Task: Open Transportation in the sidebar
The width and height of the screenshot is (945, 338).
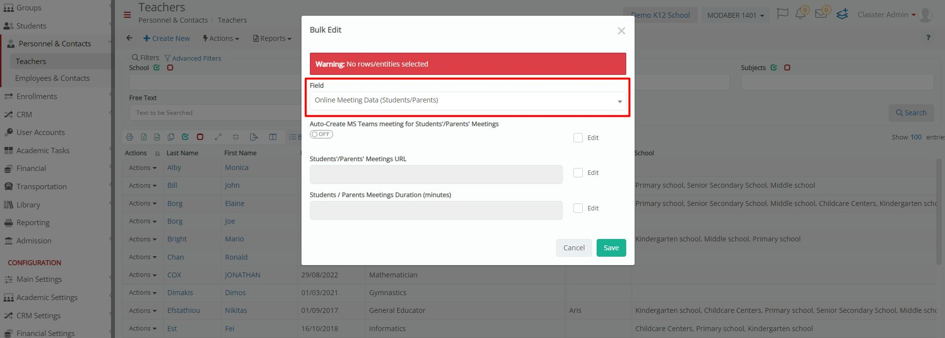Action: [41, 186]
